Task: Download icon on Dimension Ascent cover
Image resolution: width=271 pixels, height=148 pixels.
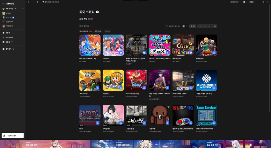Action: coord(214,88)
